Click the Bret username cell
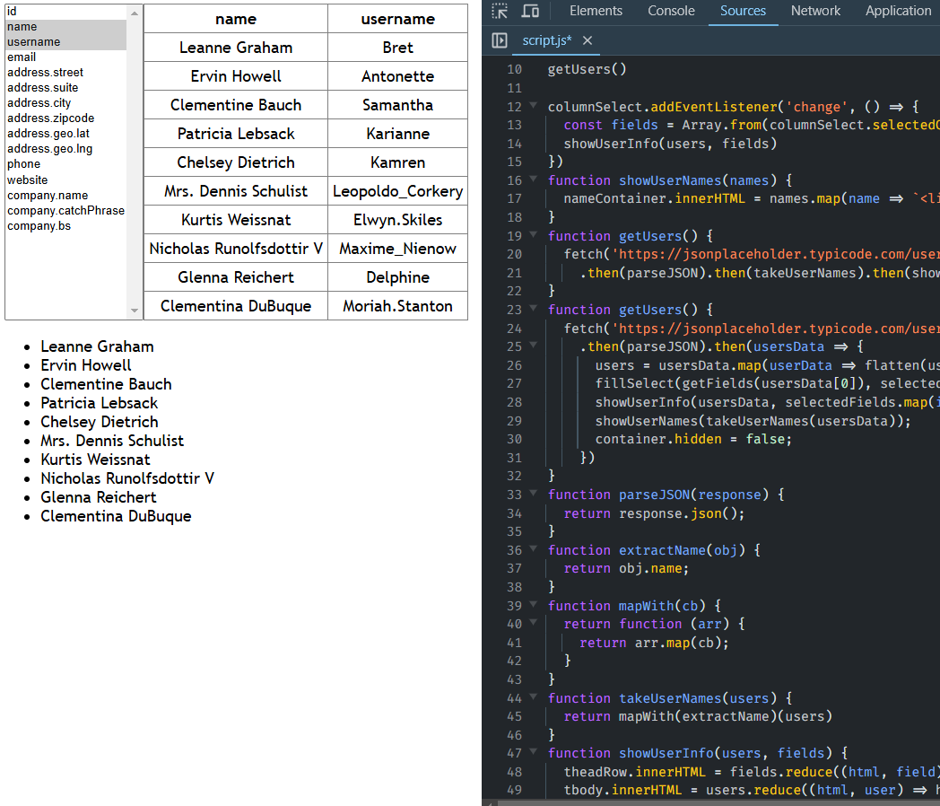 (397, 48)
